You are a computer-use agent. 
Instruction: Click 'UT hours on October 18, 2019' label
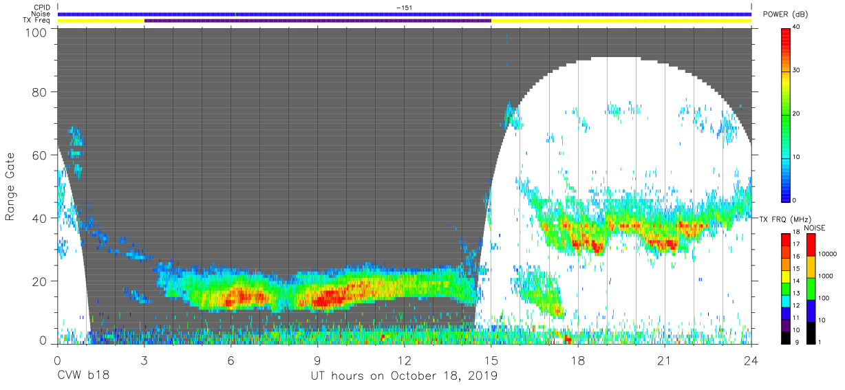click(x=404, y=376)
